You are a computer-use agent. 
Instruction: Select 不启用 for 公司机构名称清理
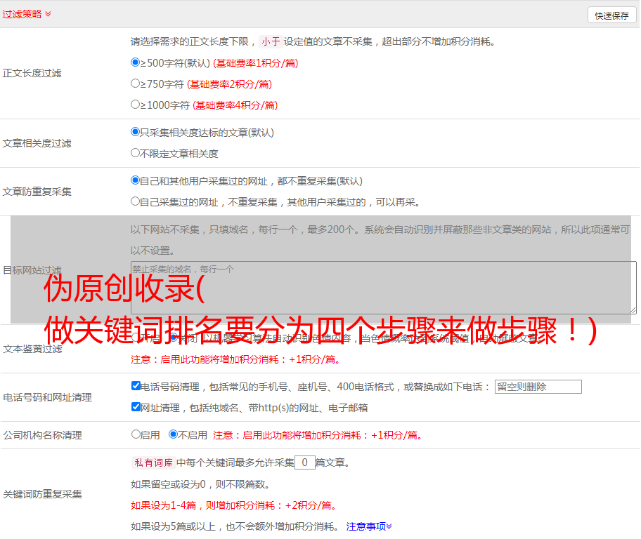pos(173,434)
